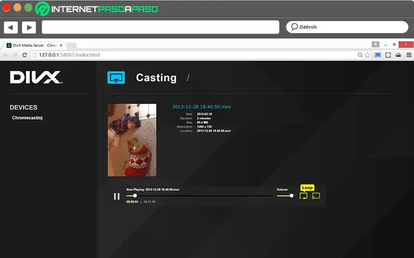The height and width of the screenshot is (258, 414).
Task: Click the Now Playing file name label
Action: (x=153, y=189)
